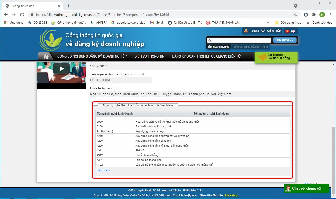Click the home icon in navigation bar
The image size is (336, 199).
pos(46,56)
